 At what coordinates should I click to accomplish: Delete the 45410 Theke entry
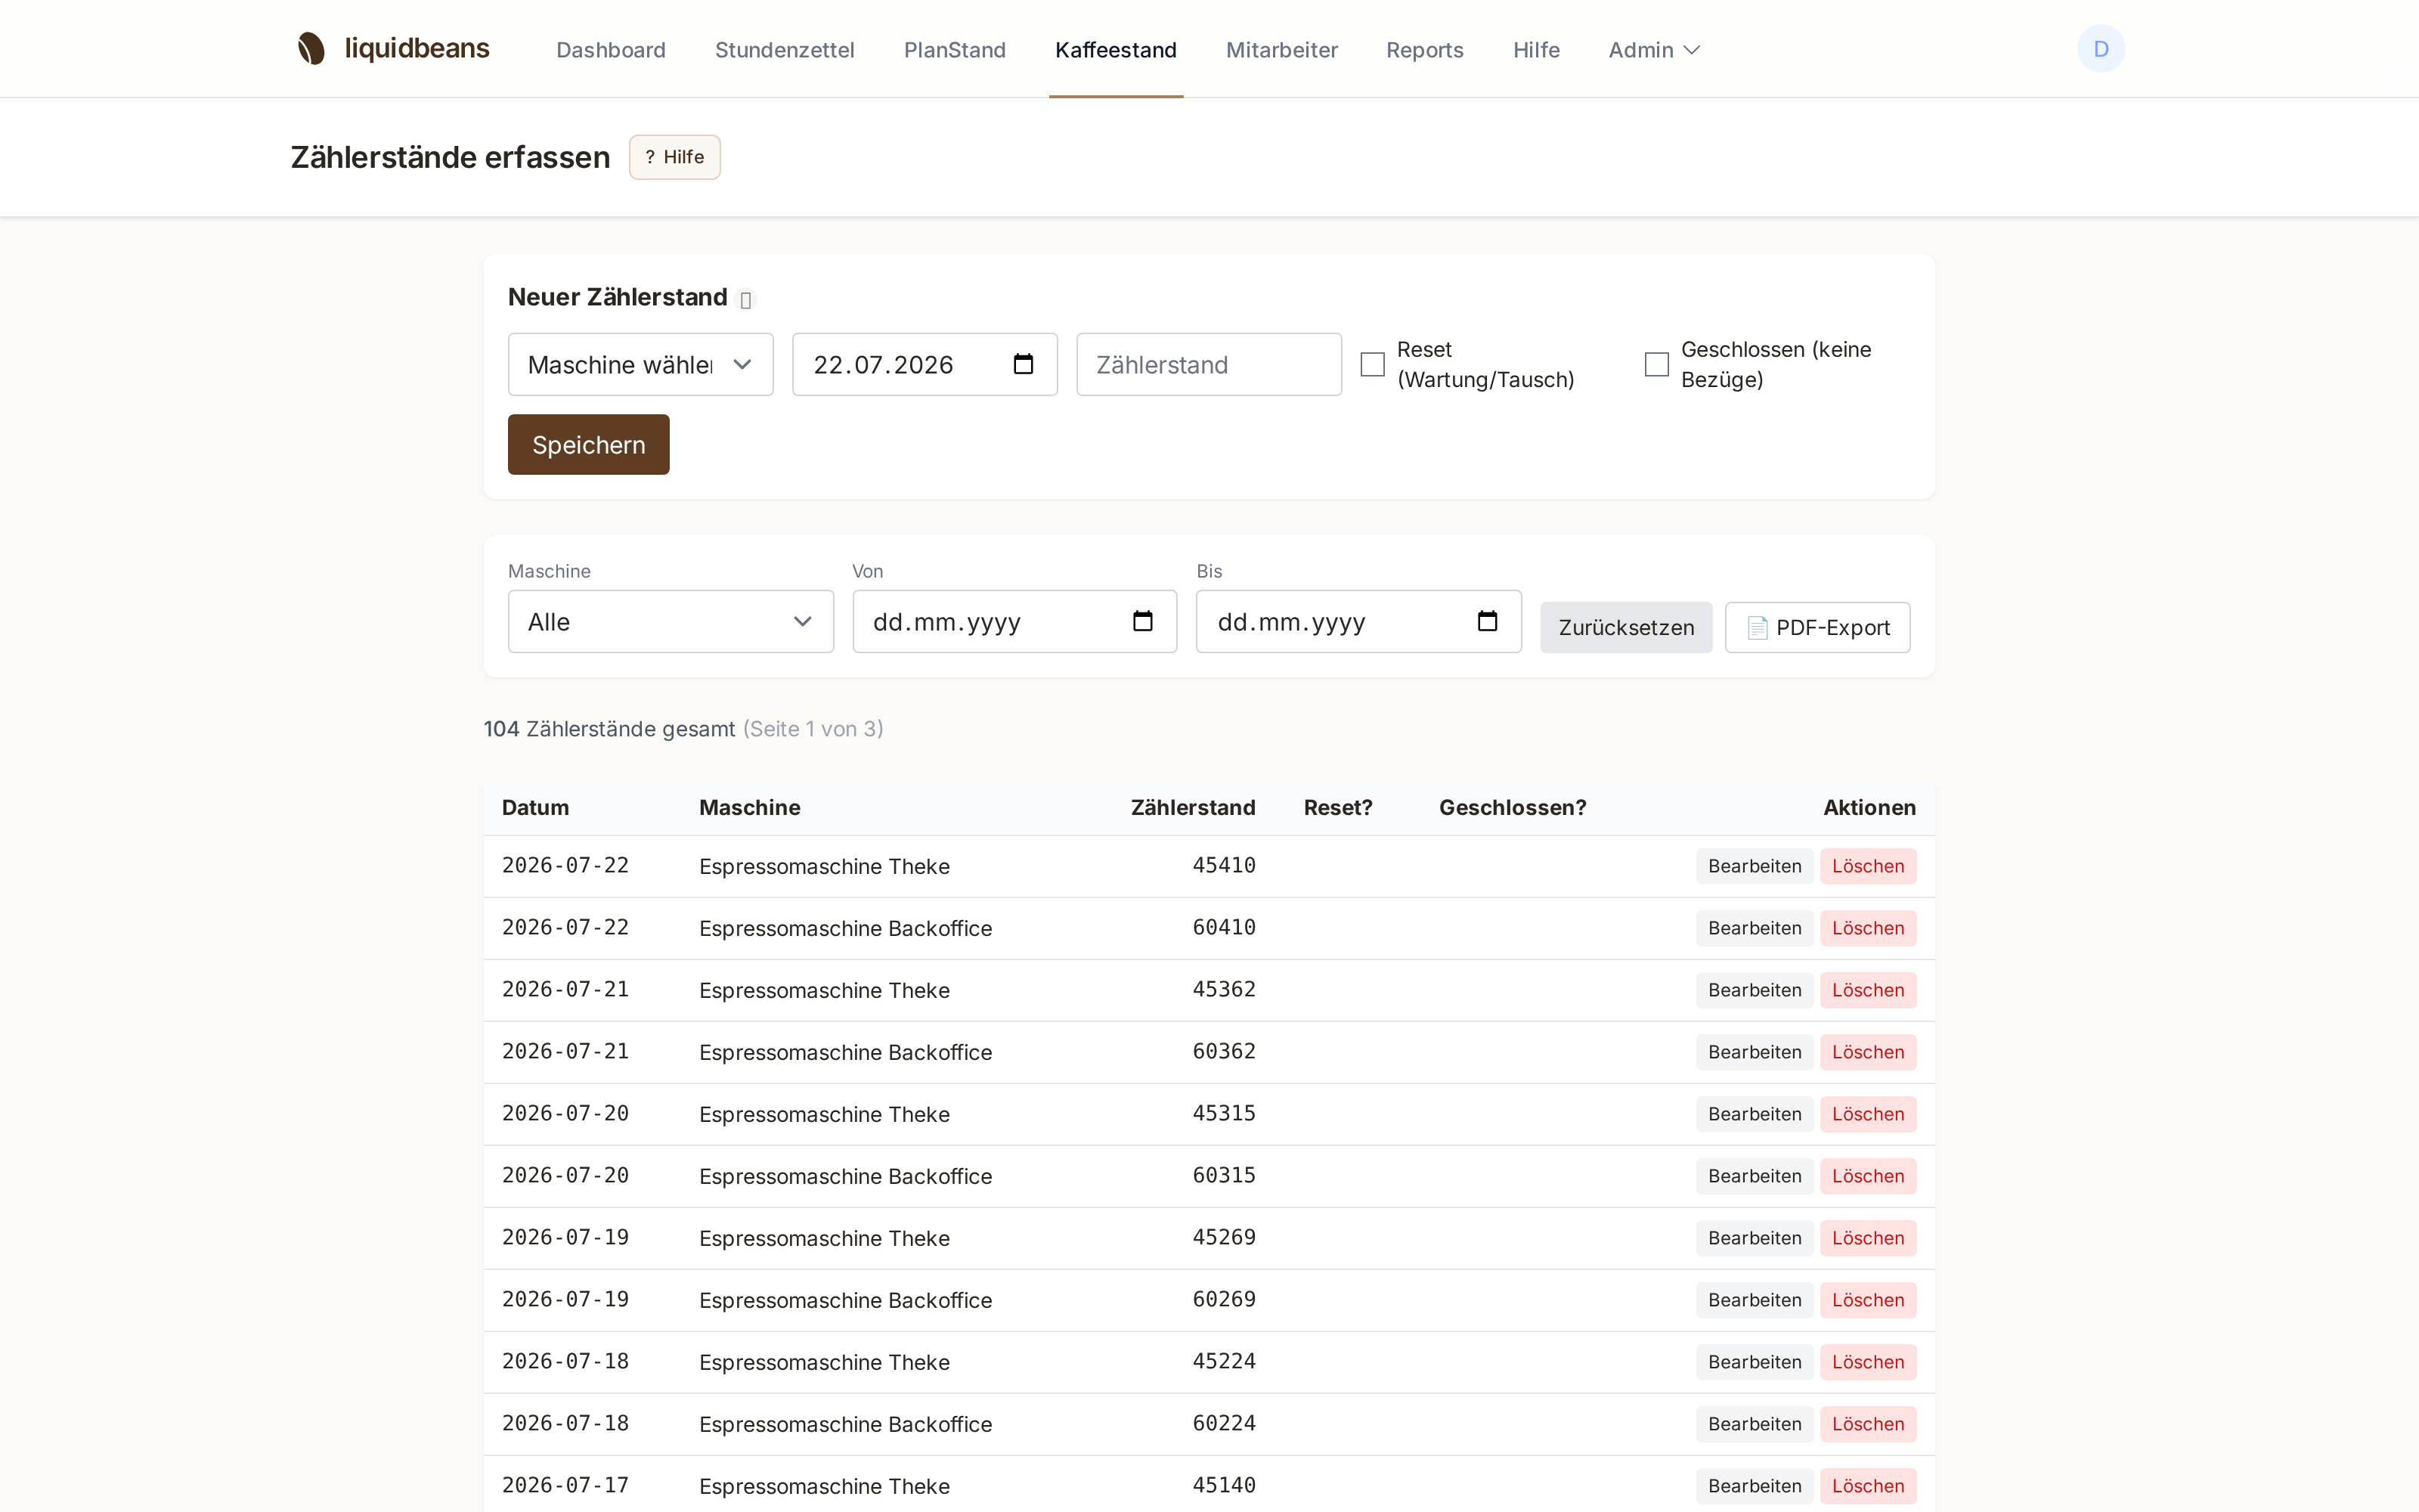[x=1868, y=866]
